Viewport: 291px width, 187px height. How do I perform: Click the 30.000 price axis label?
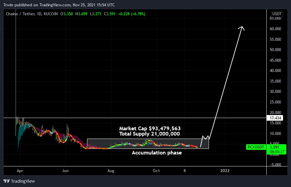[x=275, y=92]
